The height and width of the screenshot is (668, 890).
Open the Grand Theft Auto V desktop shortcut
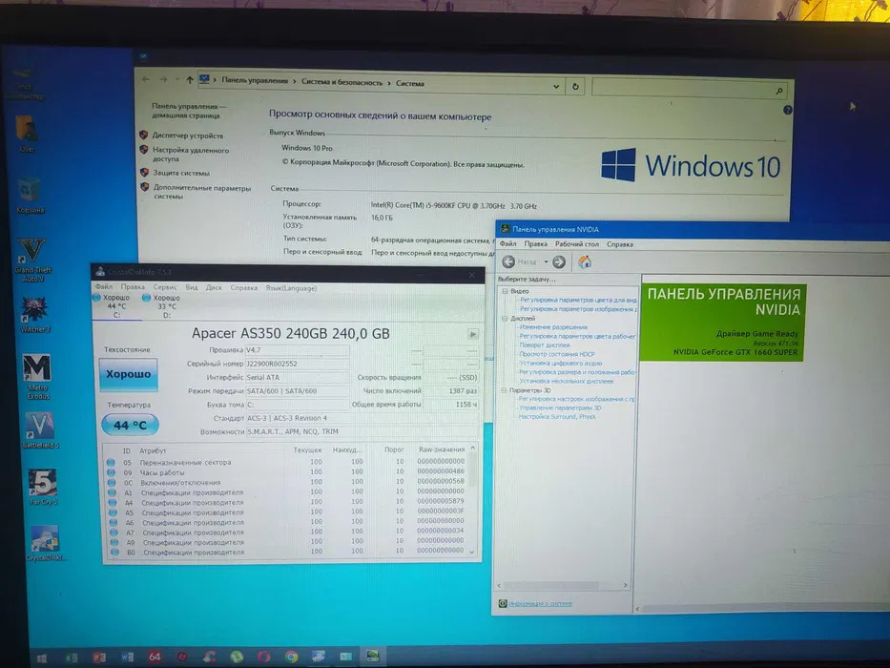click(x=31, y=260)
